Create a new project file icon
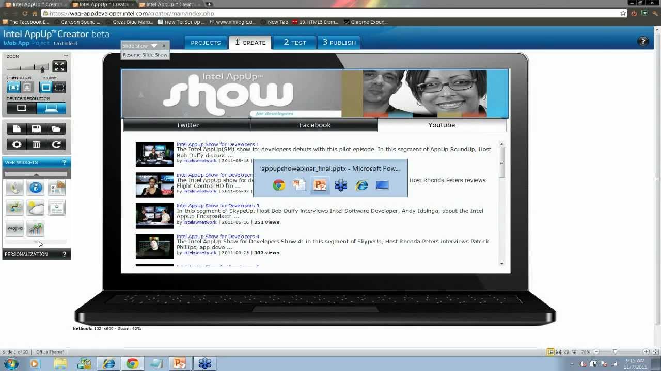The image size is (661, 371). tap(17, 129)
